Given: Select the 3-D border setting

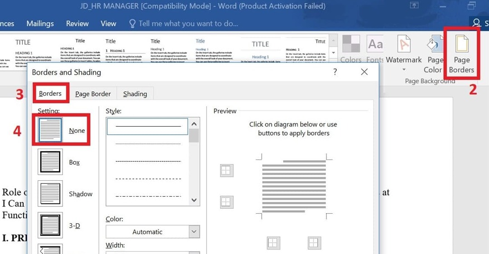Looking at the screenshot, I should point(59,226).
